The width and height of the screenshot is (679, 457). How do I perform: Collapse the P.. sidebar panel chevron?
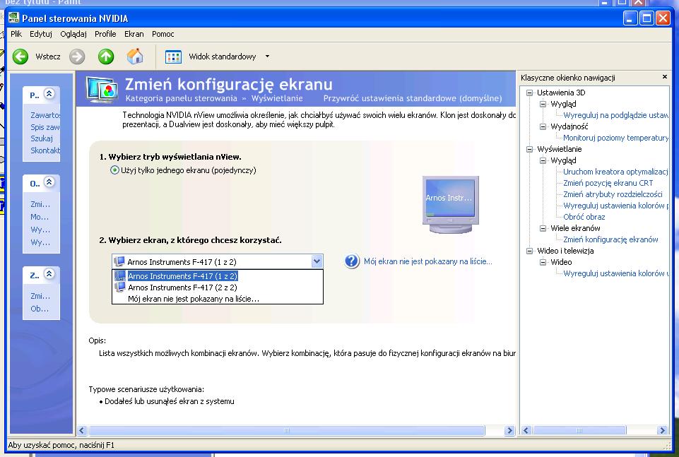coord(49,93)
